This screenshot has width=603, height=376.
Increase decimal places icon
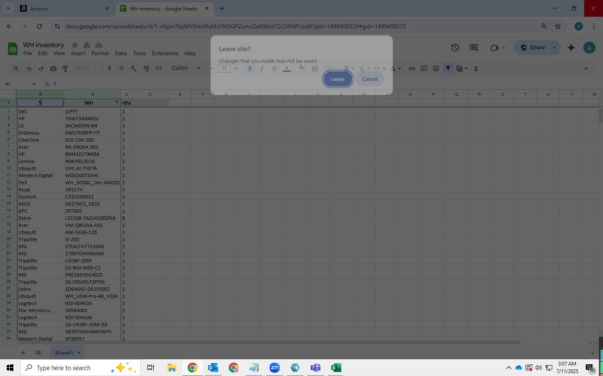[146, 69]
